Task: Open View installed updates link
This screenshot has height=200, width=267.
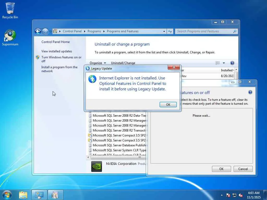Action: [57, 51]
